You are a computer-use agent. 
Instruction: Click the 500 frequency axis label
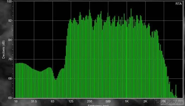pyautogui.click(x=108, y=101)
